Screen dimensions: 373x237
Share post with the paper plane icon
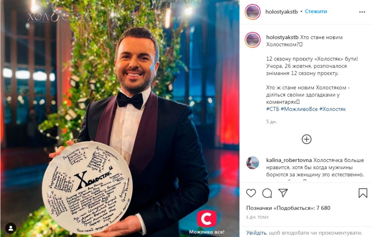(283, 193)
